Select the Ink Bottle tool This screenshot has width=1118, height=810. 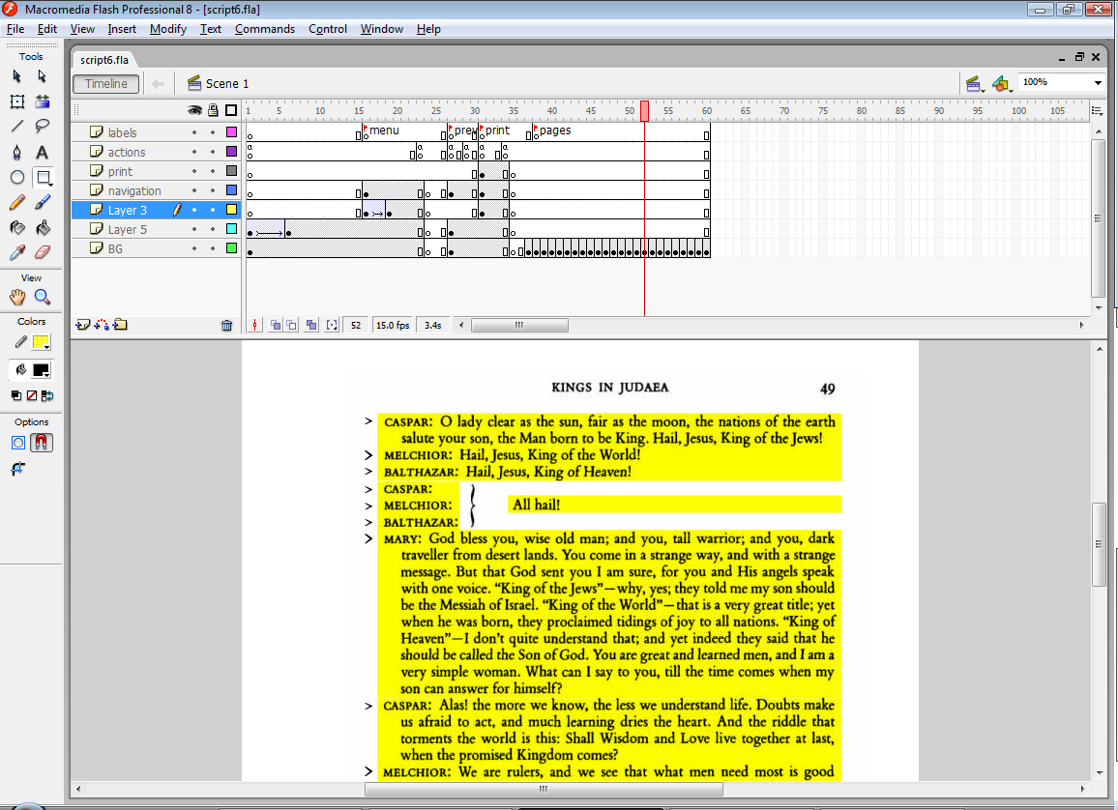tap(17, 228)
